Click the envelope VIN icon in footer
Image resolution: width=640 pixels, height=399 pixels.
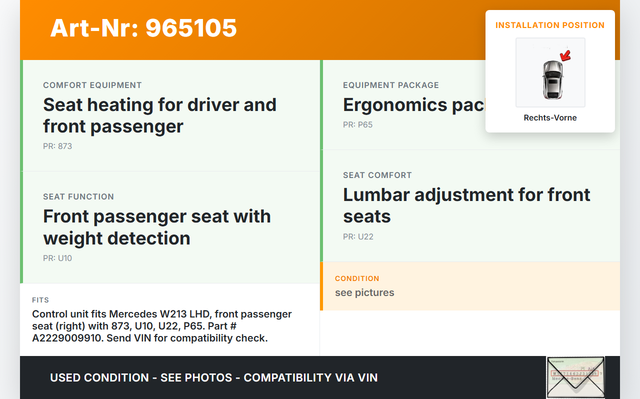click(575, 377)
